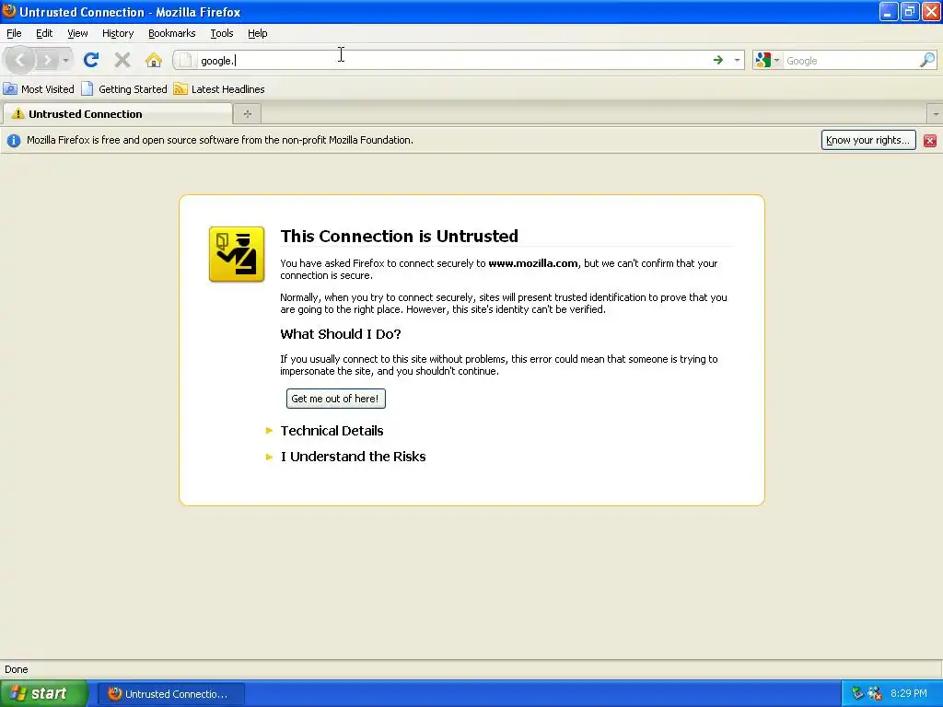Go to the Home page
943x707 pixels.
pyautogui.click(x=154, y=60)
